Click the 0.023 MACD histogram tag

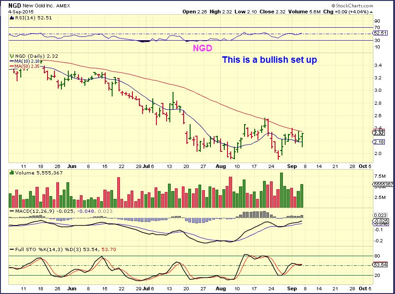tap(380, 215)
